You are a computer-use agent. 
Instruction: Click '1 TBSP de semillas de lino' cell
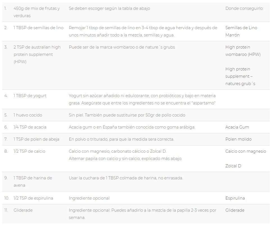click(38, 28)
